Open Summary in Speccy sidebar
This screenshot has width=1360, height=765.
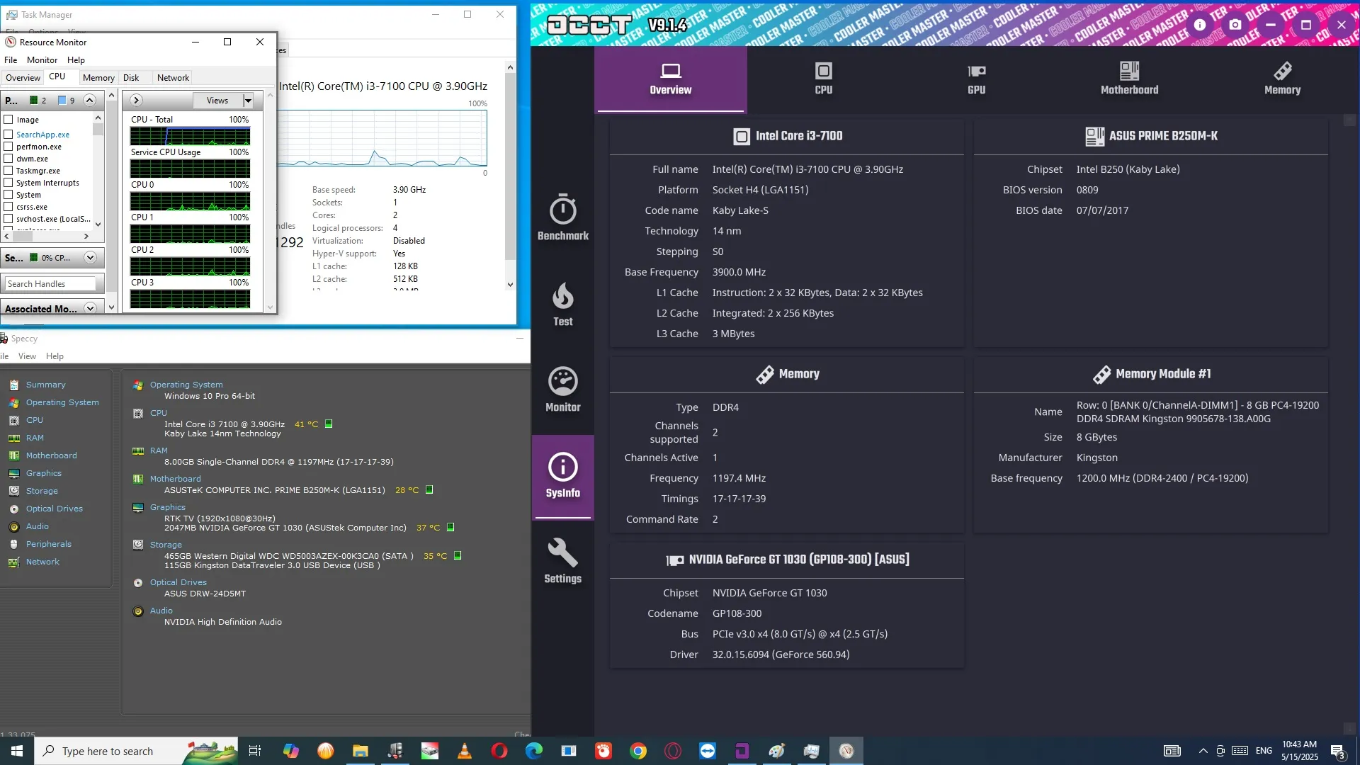pos(46,385)
